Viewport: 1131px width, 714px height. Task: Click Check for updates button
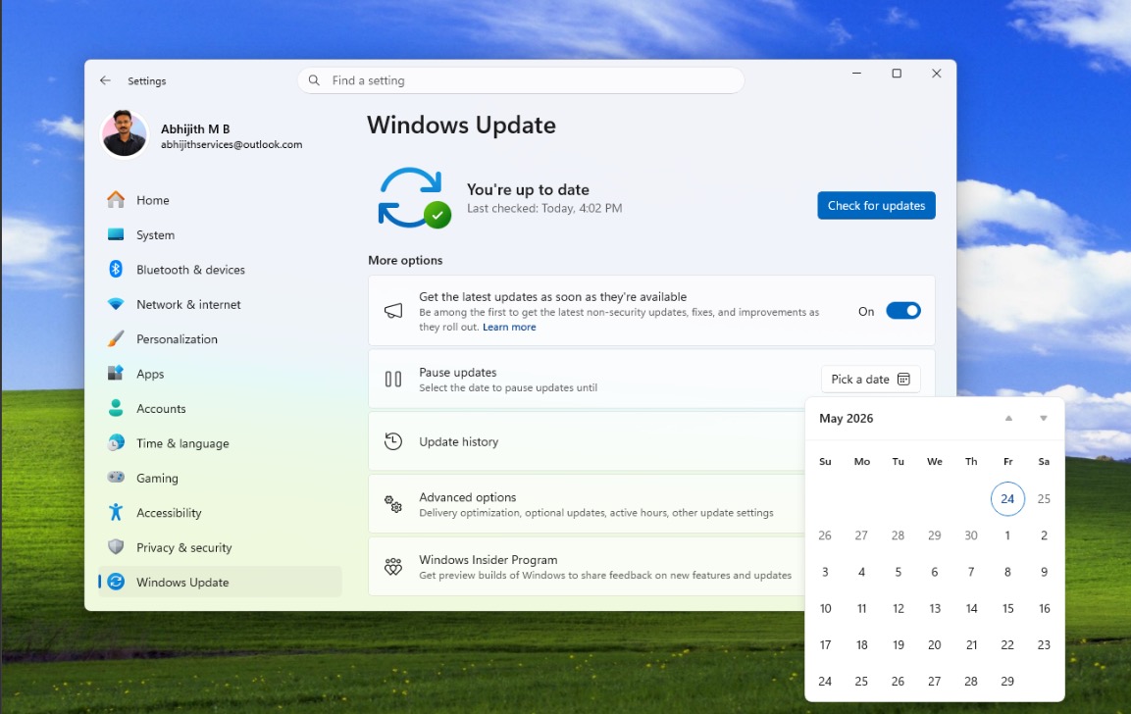876,206
